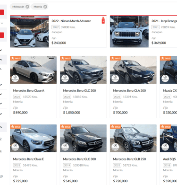
Task: Click Gold badge on Mercedes Benz GLB 250
Action: (116, 127)
